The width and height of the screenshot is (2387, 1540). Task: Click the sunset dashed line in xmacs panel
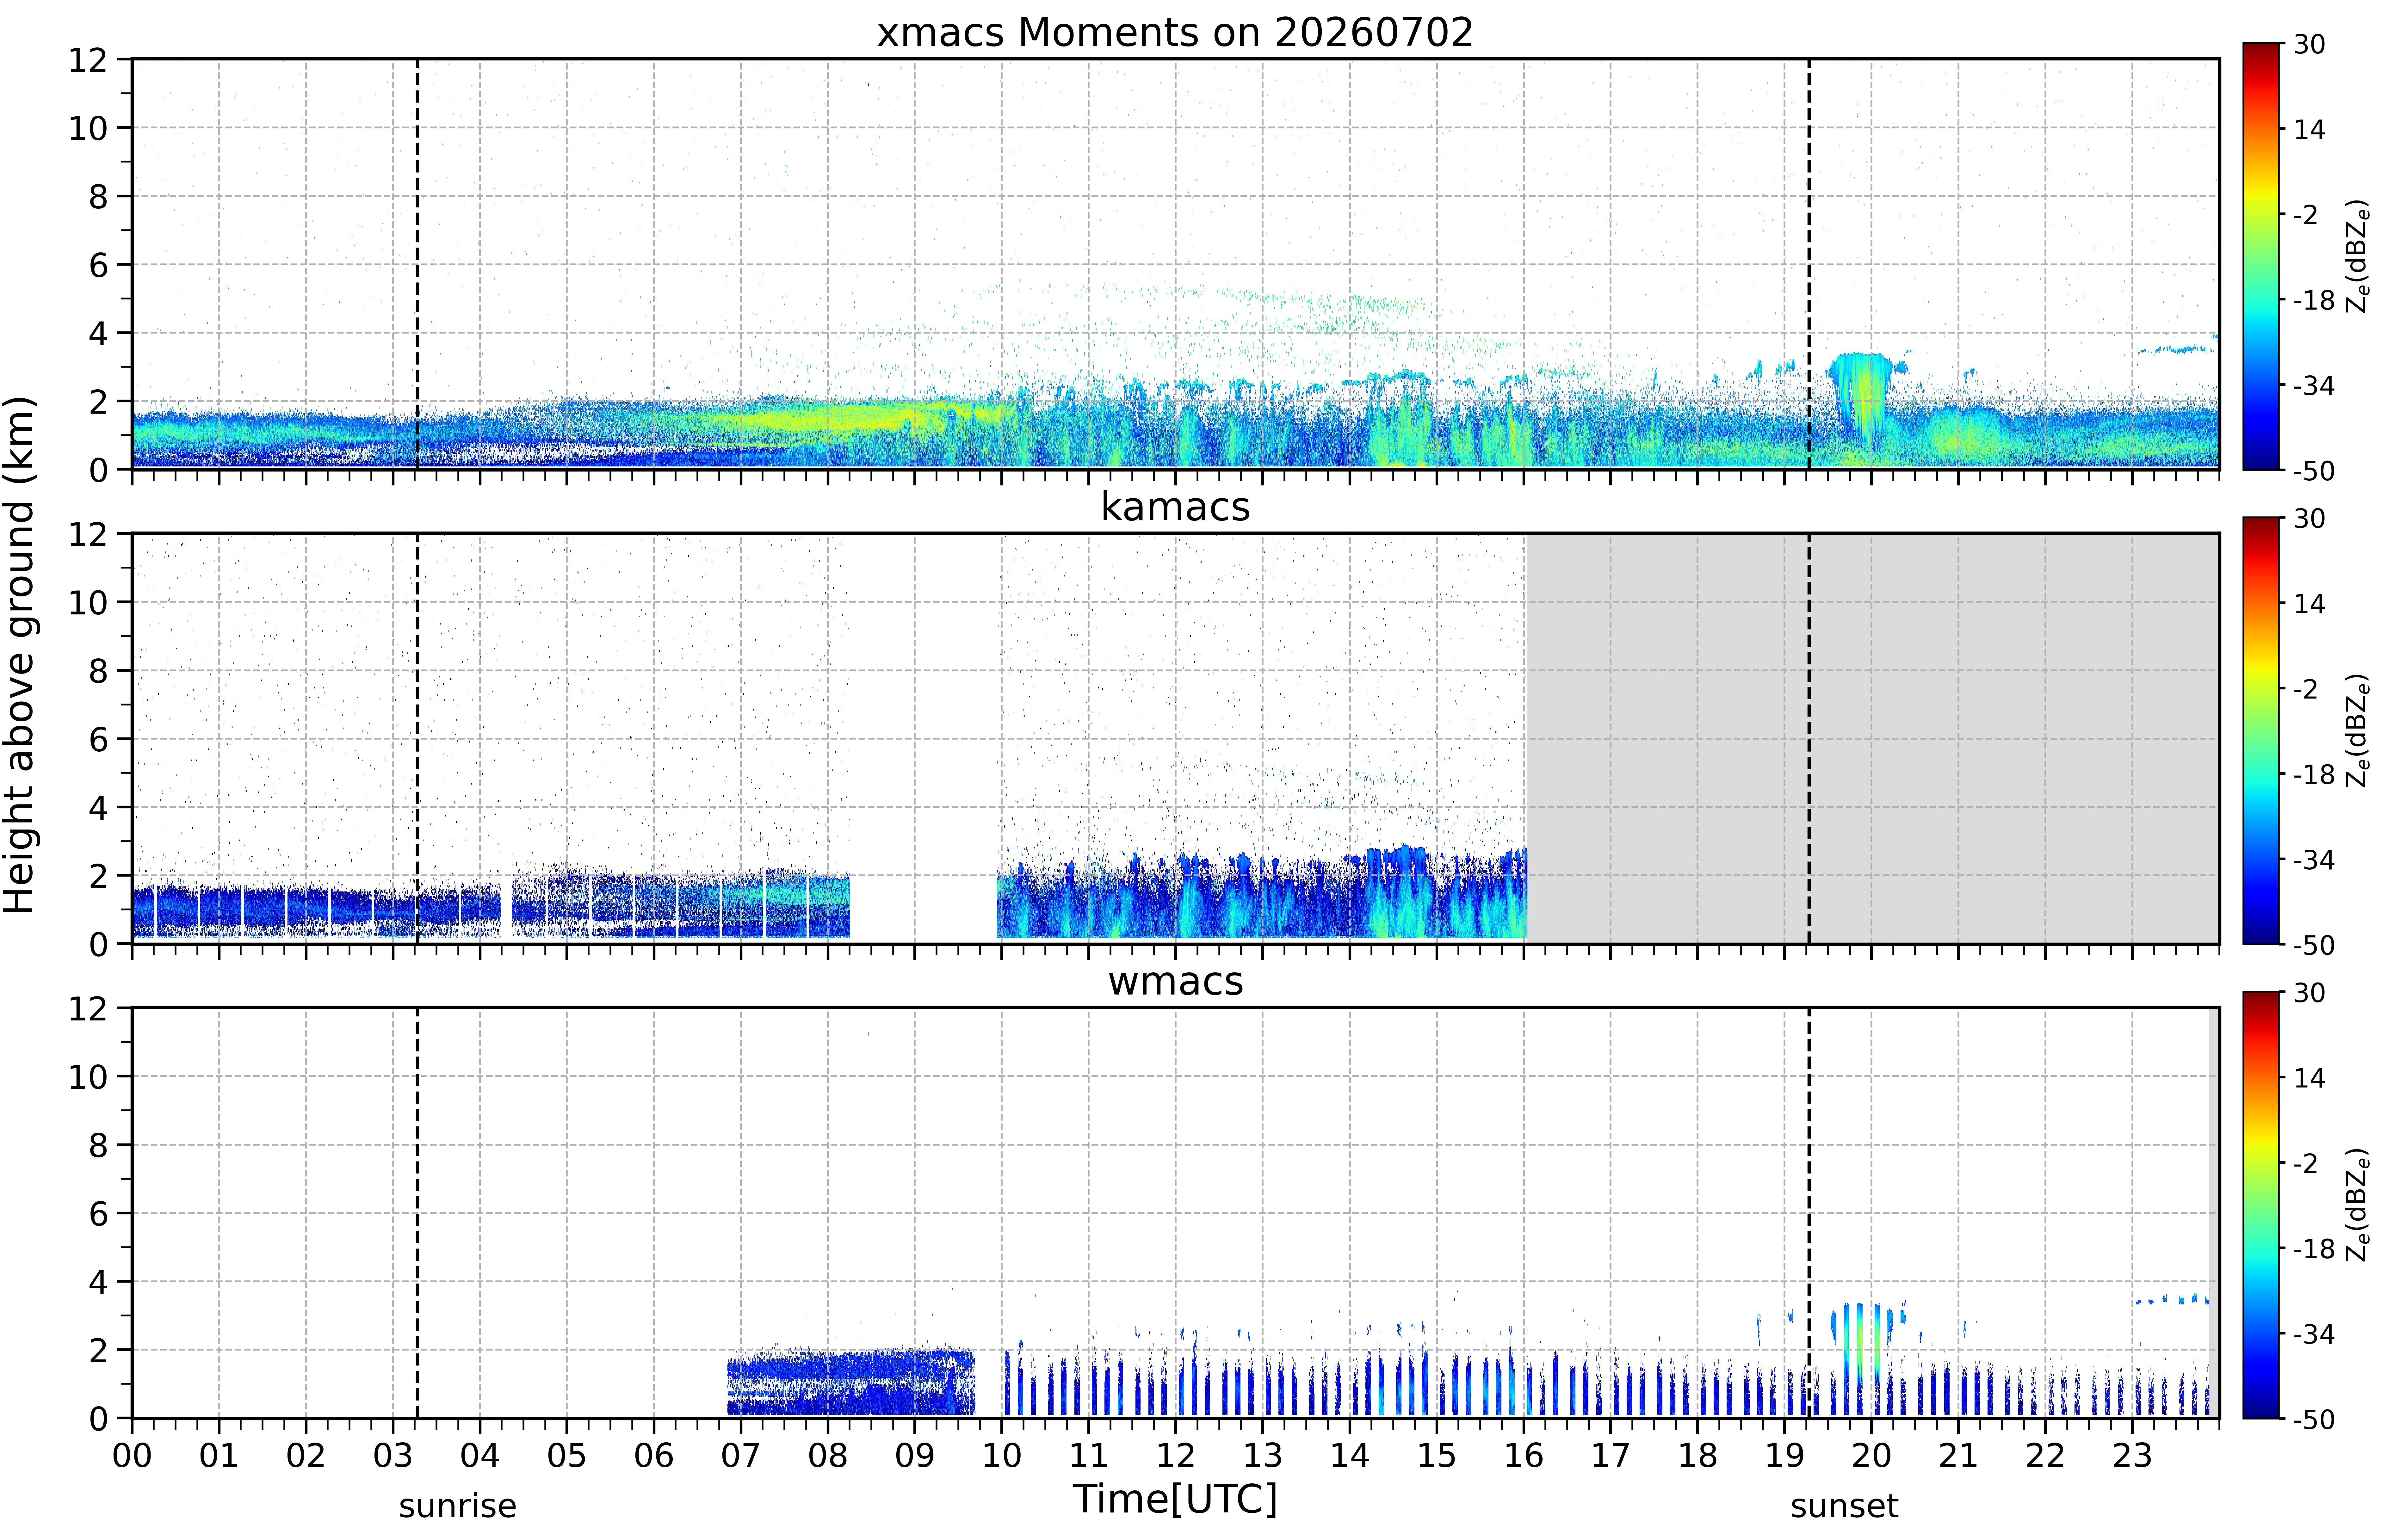[x=1809, y=264]
